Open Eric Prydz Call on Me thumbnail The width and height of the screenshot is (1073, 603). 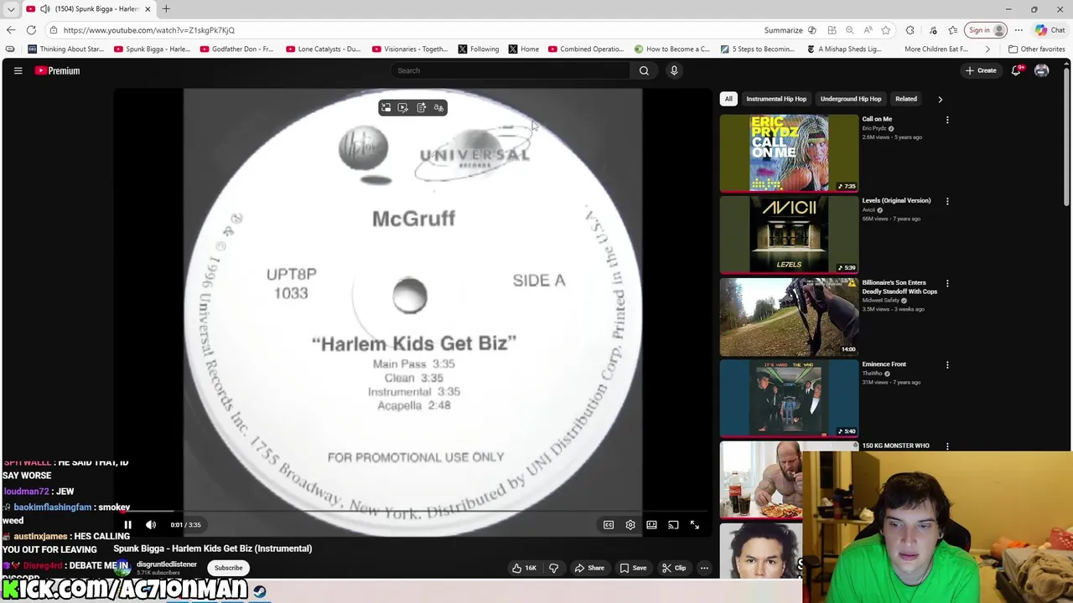click(x=789, y=153)
